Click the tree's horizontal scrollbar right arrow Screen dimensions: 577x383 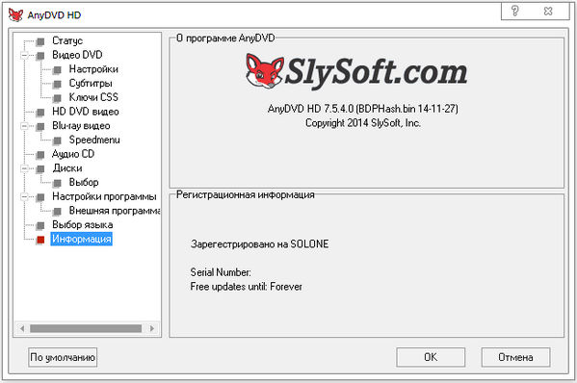tap(152, 328)
